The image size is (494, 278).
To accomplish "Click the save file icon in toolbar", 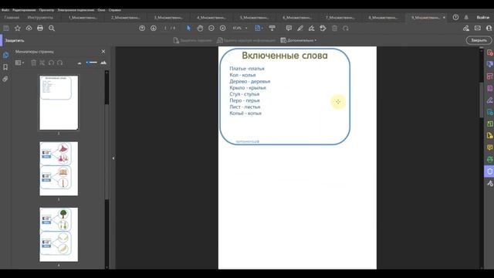I will [x=6, y=29].
